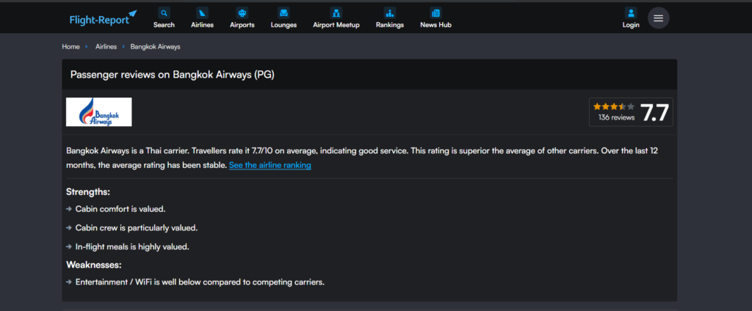Click the 'Strengths:' heading
This screenshot has height=311, width=752.
coord(88,192)
